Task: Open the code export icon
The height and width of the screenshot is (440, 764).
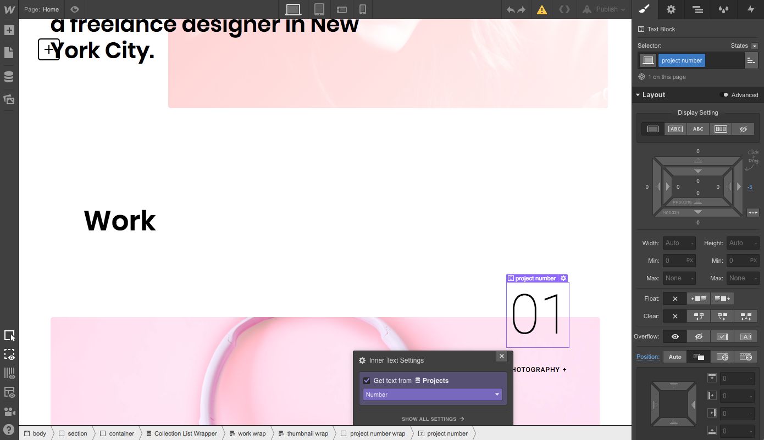Action: click(x=564, y=9)
